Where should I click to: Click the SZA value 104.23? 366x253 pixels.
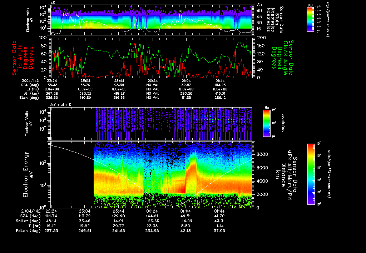tap(220, 85)
